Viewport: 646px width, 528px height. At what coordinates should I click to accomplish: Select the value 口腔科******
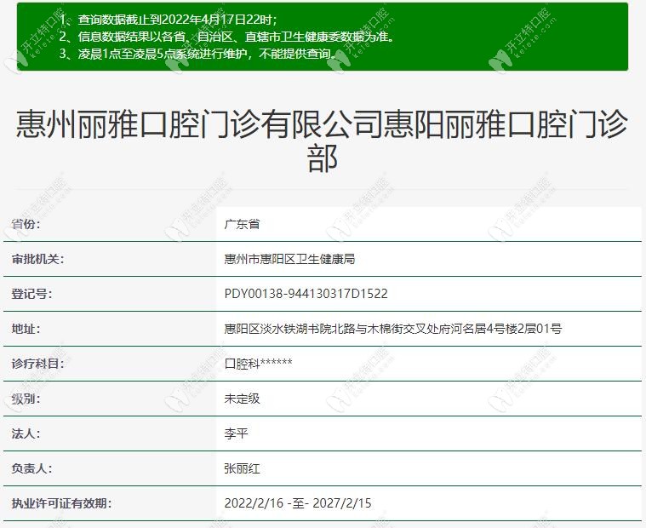259,364
